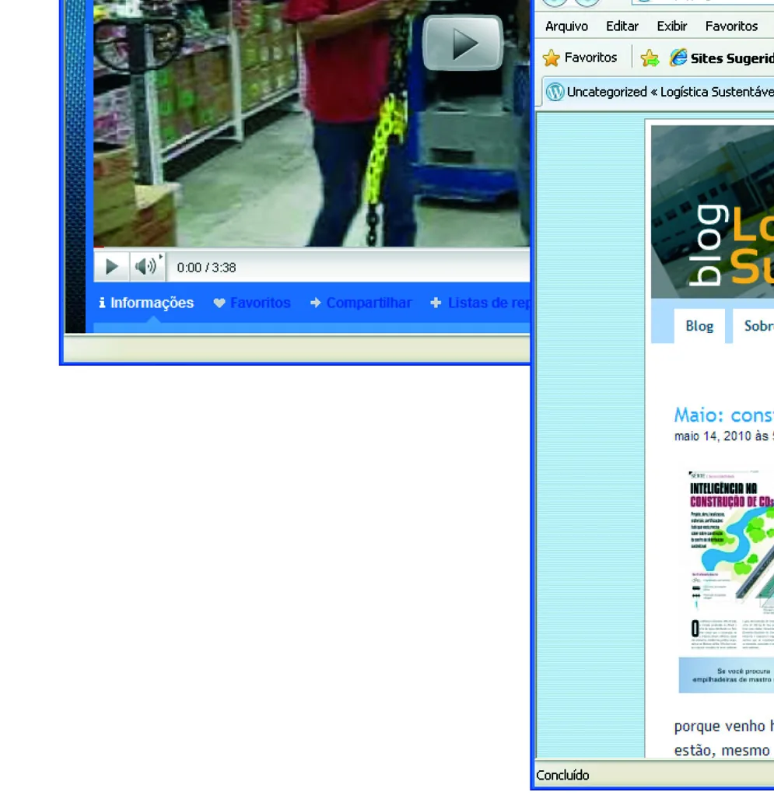Open the Arquivo menu in the browser

tap(566, 26)
